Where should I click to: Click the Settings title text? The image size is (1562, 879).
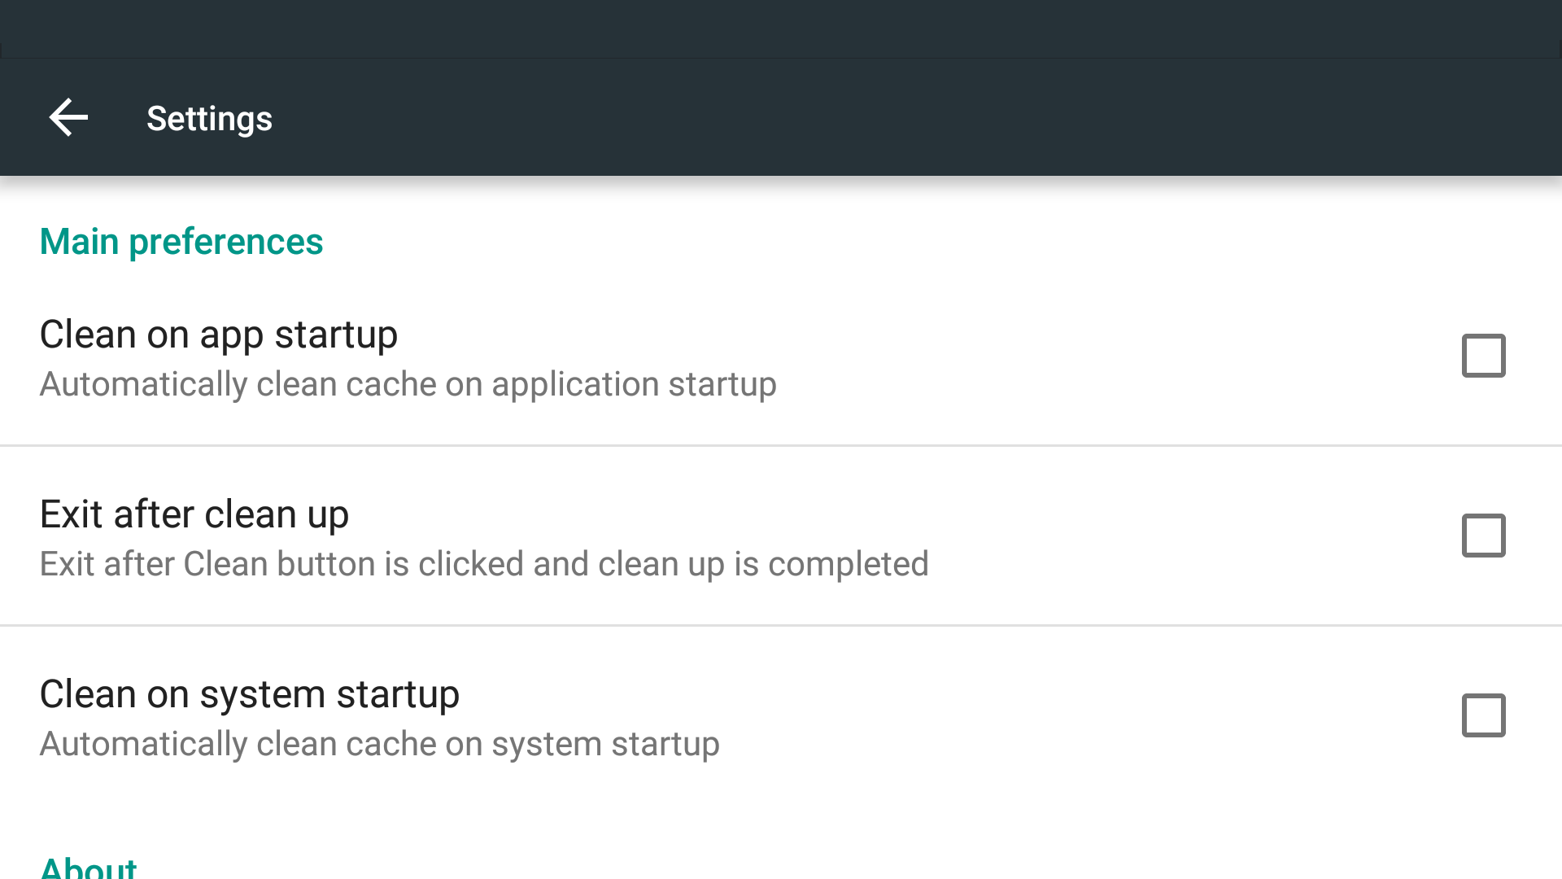[209, 119]
